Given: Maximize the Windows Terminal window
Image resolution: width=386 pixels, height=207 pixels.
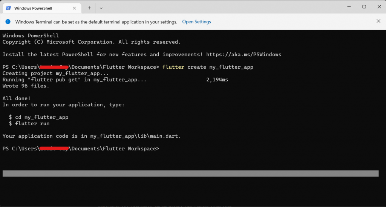Looking at the screenshot, I should point(364,7).
